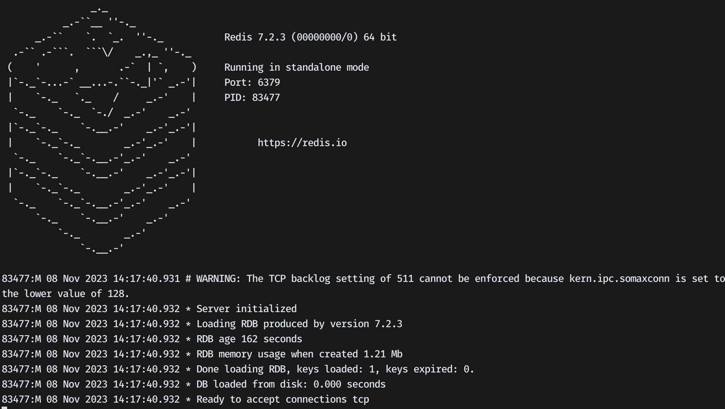Click the 'RDB age 162 seconds' line
This screenshot has height=409, width=725.
152,339
